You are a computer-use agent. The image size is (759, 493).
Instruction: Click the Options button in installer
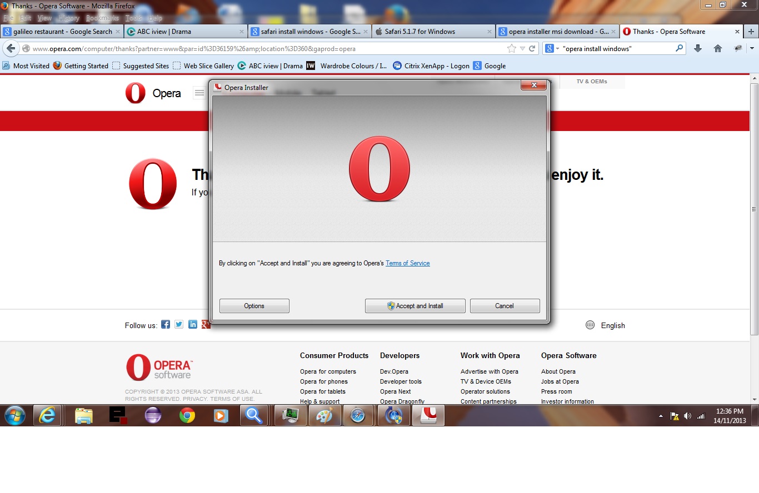(254, 306)
